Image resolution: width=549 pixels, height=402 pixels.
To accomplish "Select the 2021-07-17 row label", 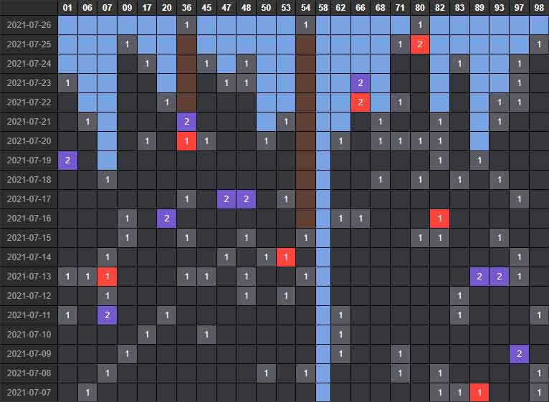I will point(29,198).
